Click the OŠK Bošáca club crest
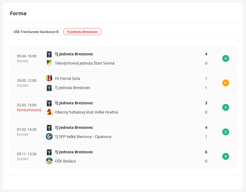 click(49, 161)
